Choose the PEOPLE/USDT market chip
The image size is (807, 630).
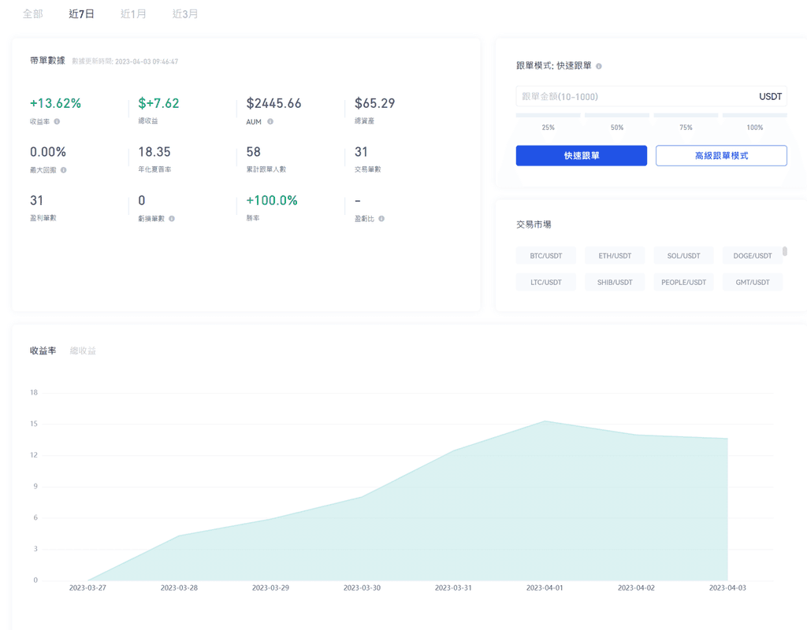[683, 282]
